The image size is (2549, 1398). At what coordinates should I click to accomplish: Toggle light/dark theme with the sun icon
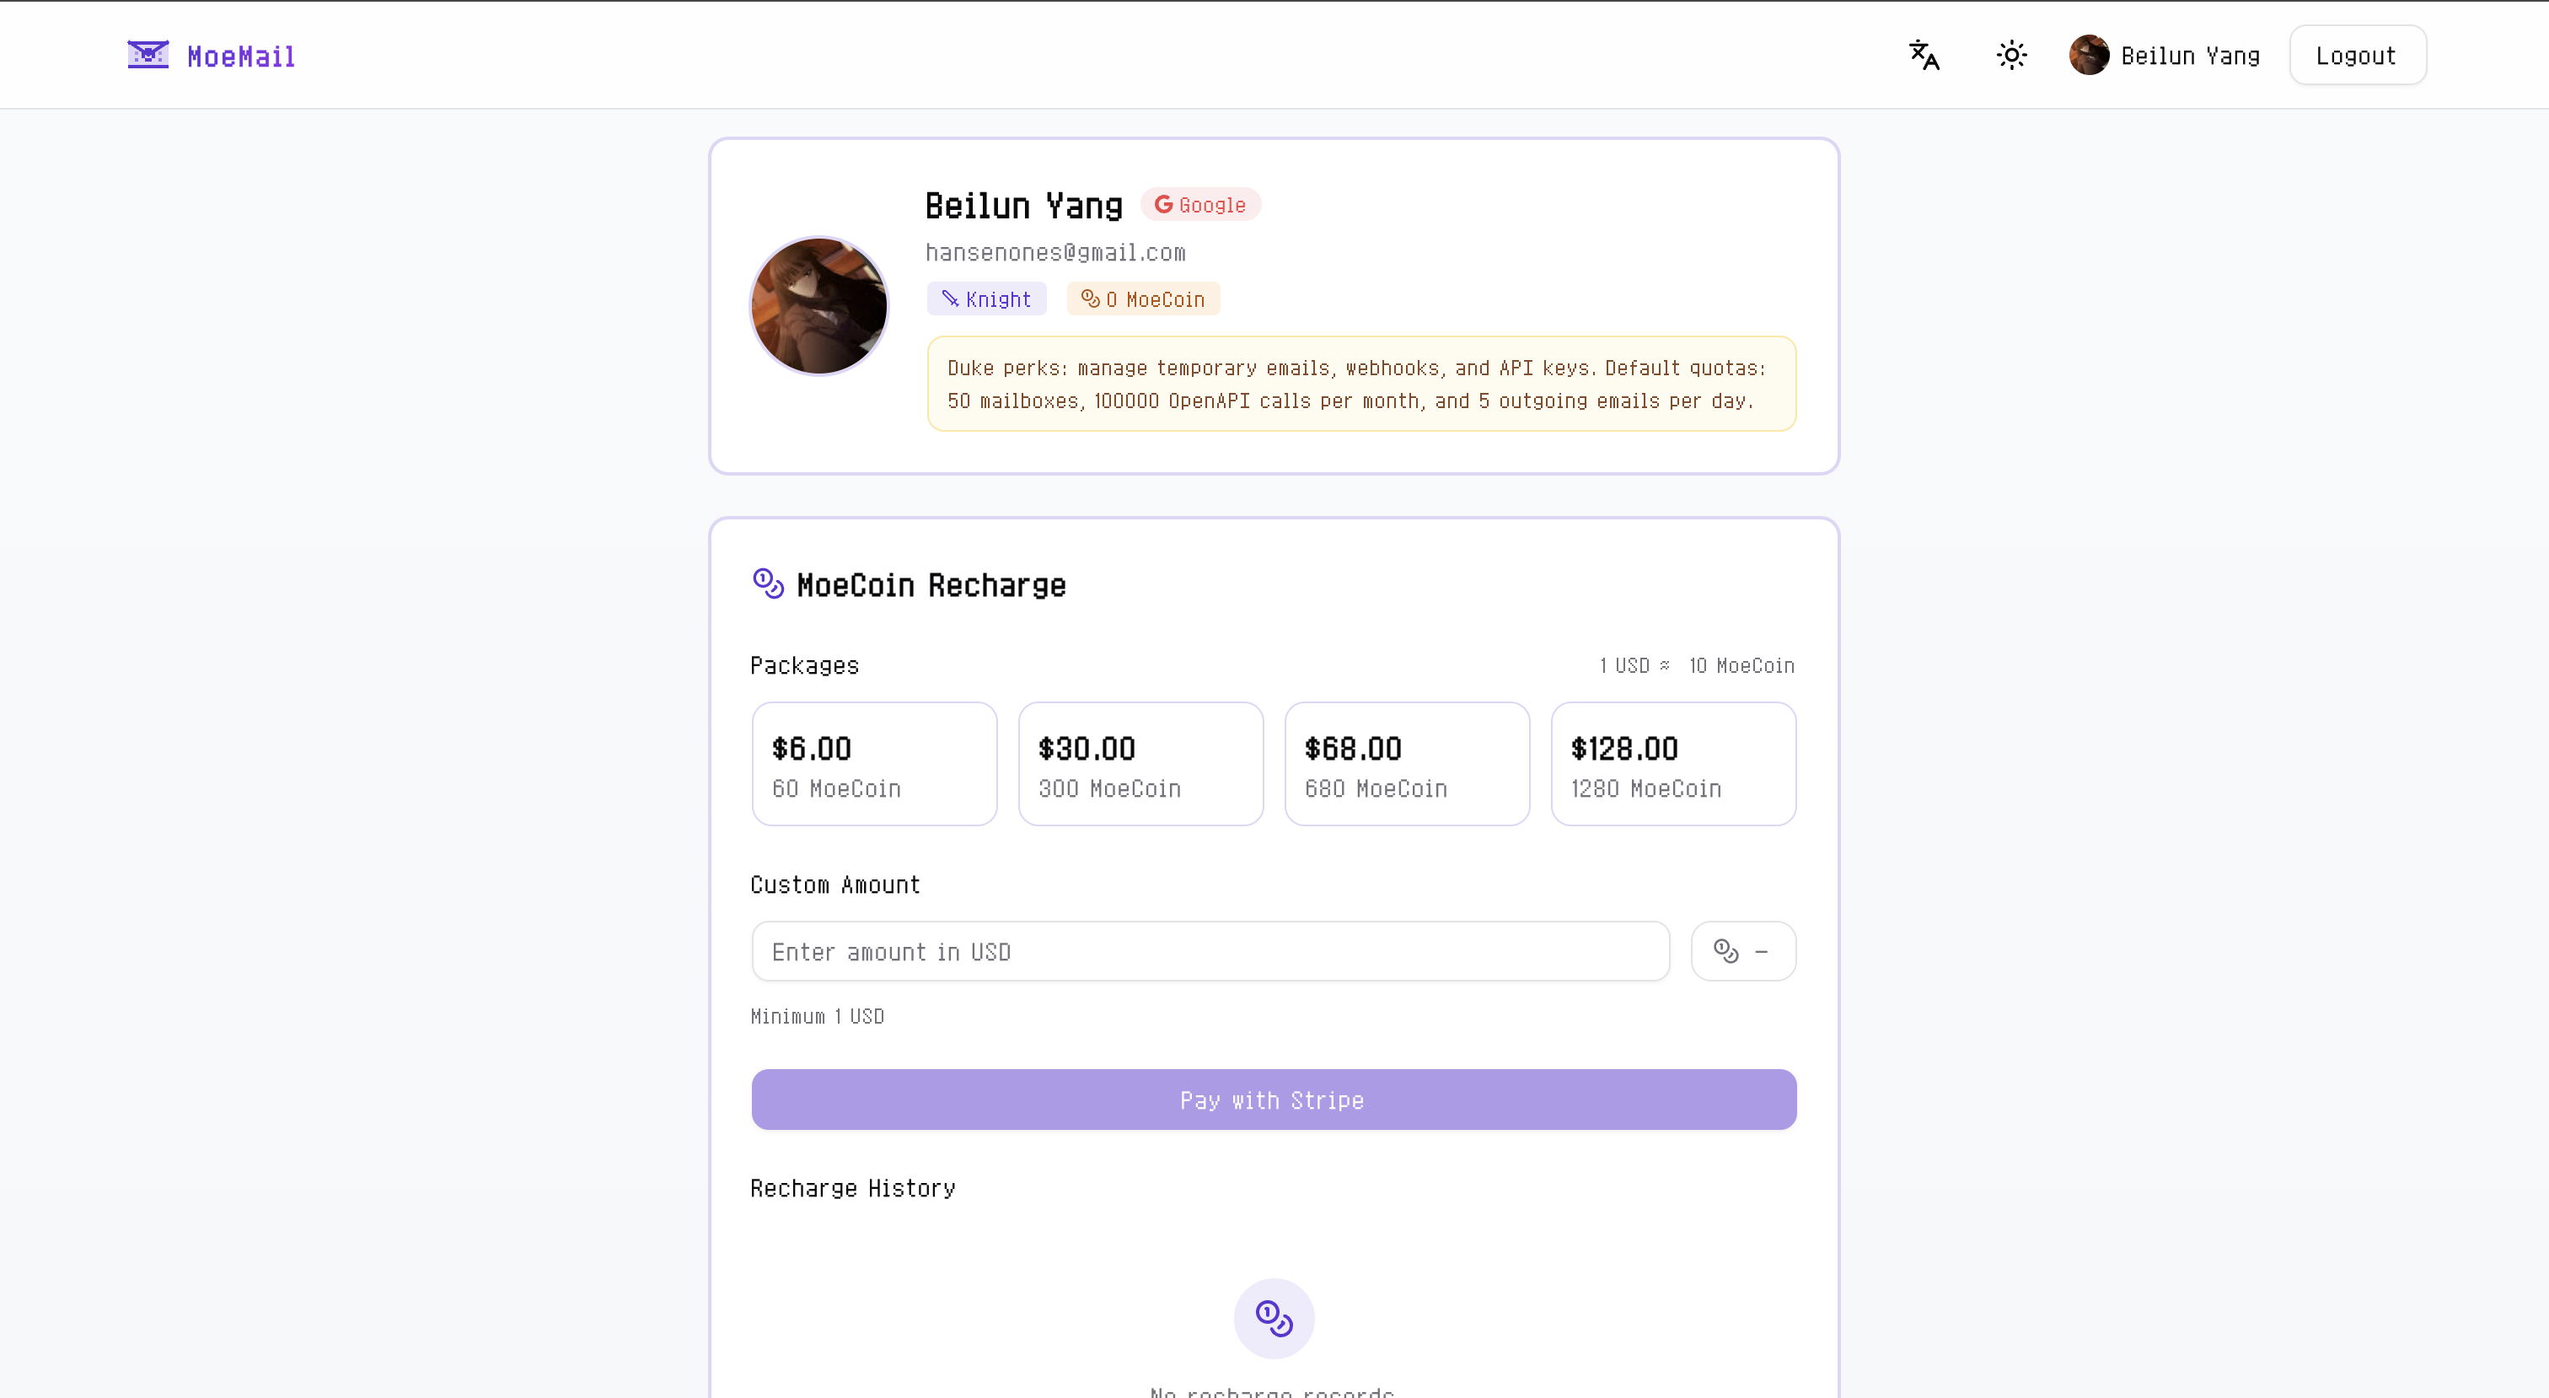(2010, 56)
